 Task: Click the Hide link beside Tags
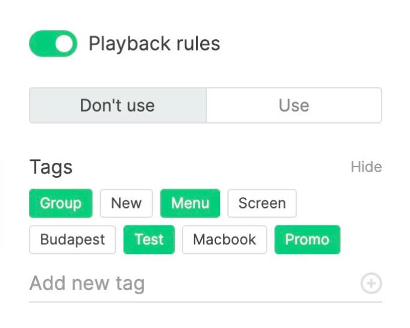pyautogui.click(x=366, y=167)
